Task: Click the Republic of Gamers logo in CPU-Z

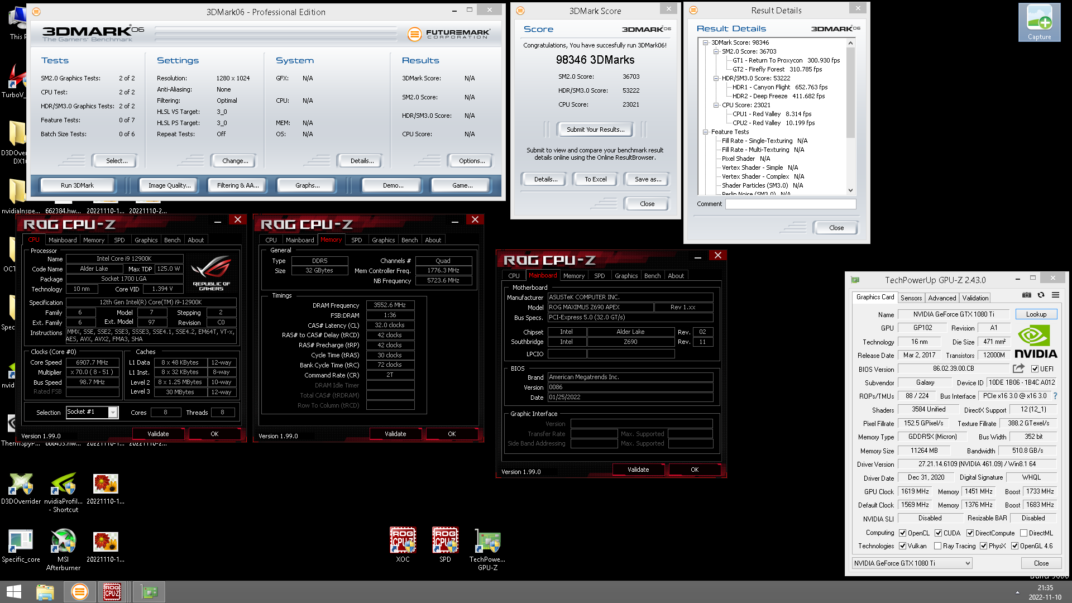Action: (211, 272)
